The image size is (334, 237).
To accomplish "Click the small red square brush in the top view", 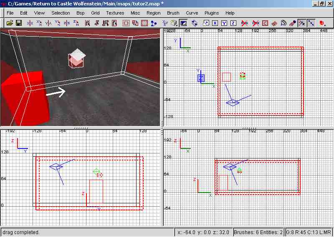I will [226, 77].
